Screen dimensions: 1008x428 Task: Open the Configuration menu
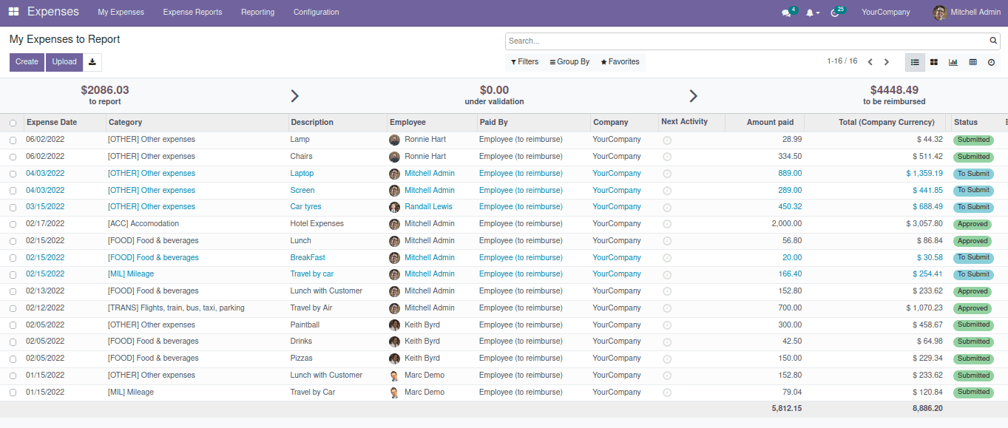tap(316, 13)
